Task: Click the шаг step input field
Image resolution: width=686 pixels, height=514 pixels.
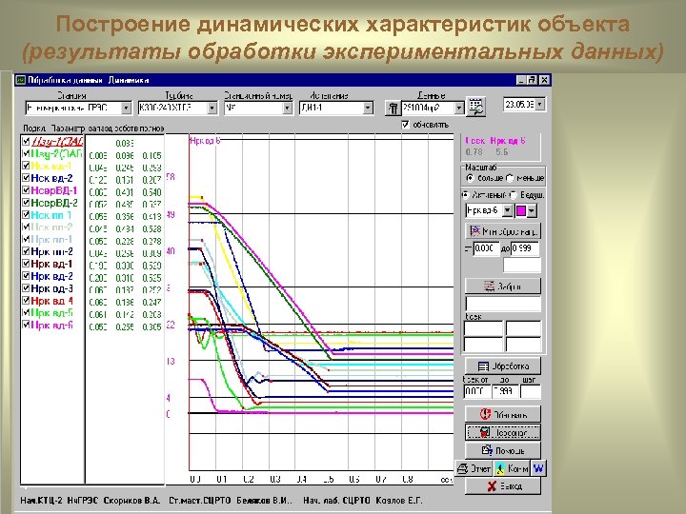Action: 531,391
